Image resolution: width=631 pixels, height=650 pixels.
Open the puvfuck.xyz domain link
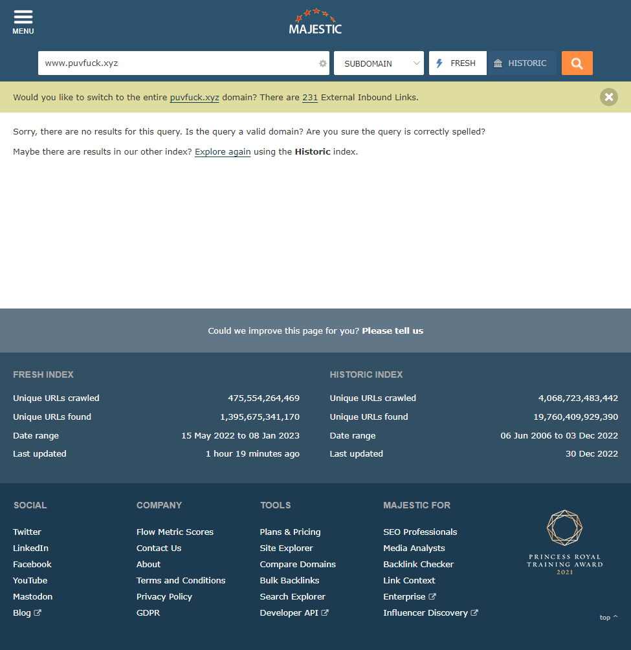tap(194, 98)
